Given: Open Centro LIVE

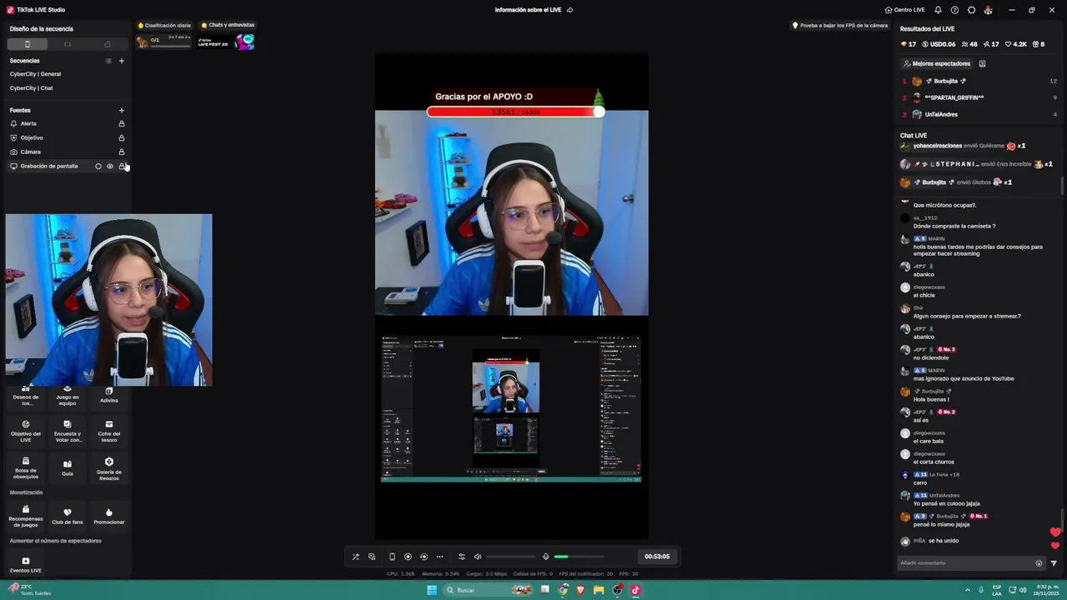Looking at the screenshot, I should tap(904, 10).
